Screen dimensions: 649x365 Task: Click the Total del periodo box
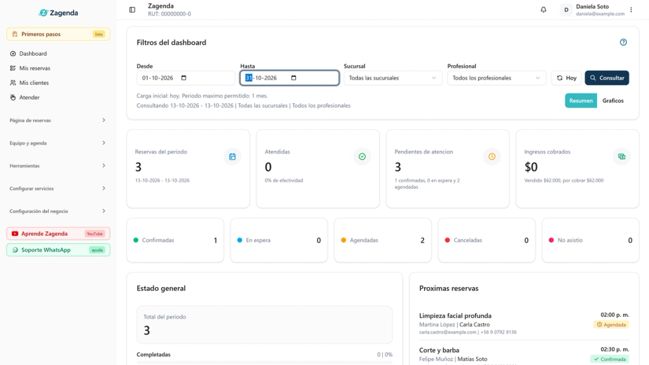coord(264,325)
